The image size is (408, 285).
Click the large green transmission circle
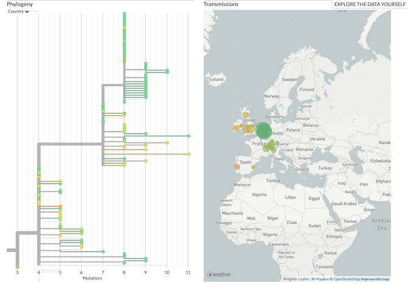coord(264,131)
